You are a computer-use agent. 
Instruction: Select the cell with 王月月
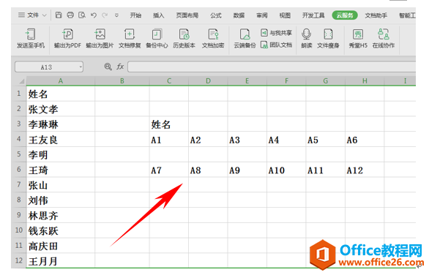[x=61, y=260]
